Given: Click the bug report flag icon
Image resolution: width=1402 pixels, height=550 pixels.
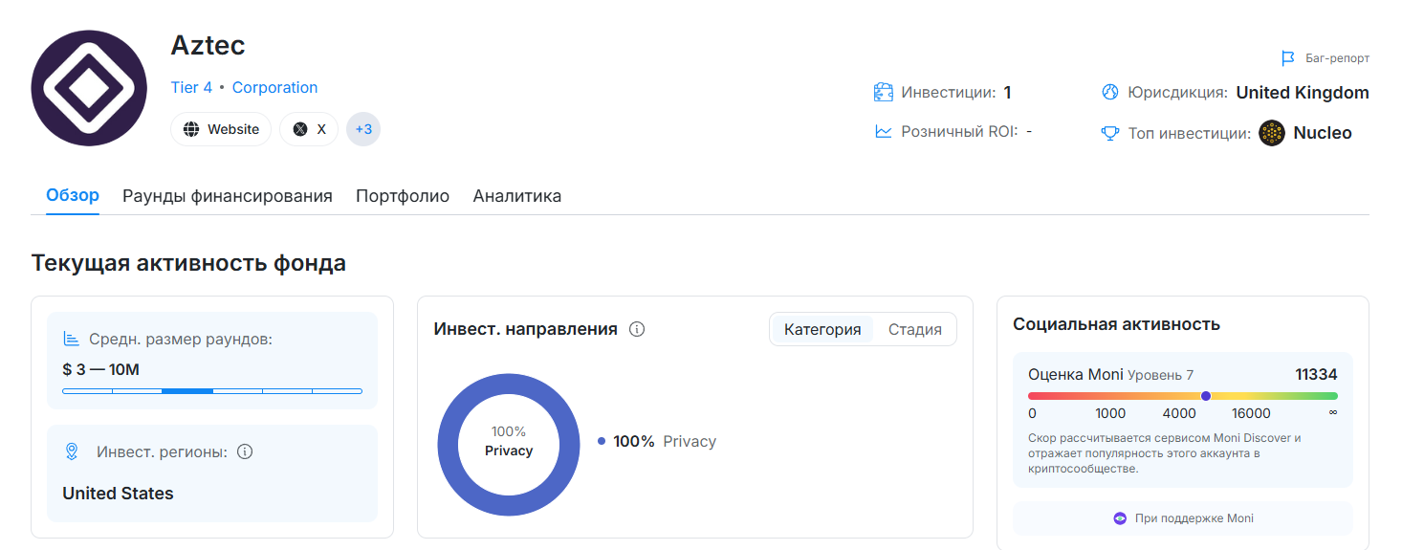Looking at the screenshot, I should pos(1288,58).
